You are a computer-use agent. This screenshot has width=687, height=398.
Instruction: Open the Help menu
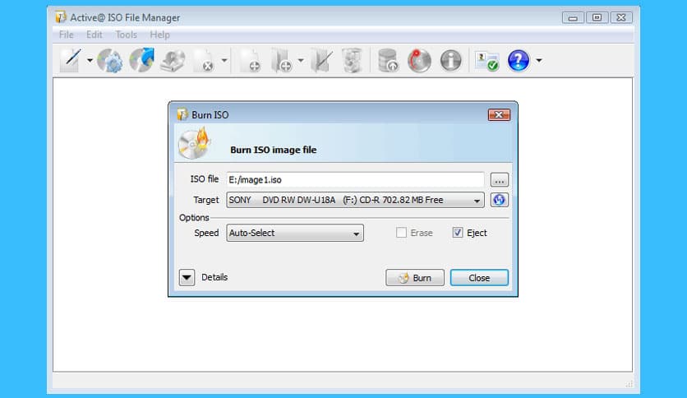tap(159, 35)
